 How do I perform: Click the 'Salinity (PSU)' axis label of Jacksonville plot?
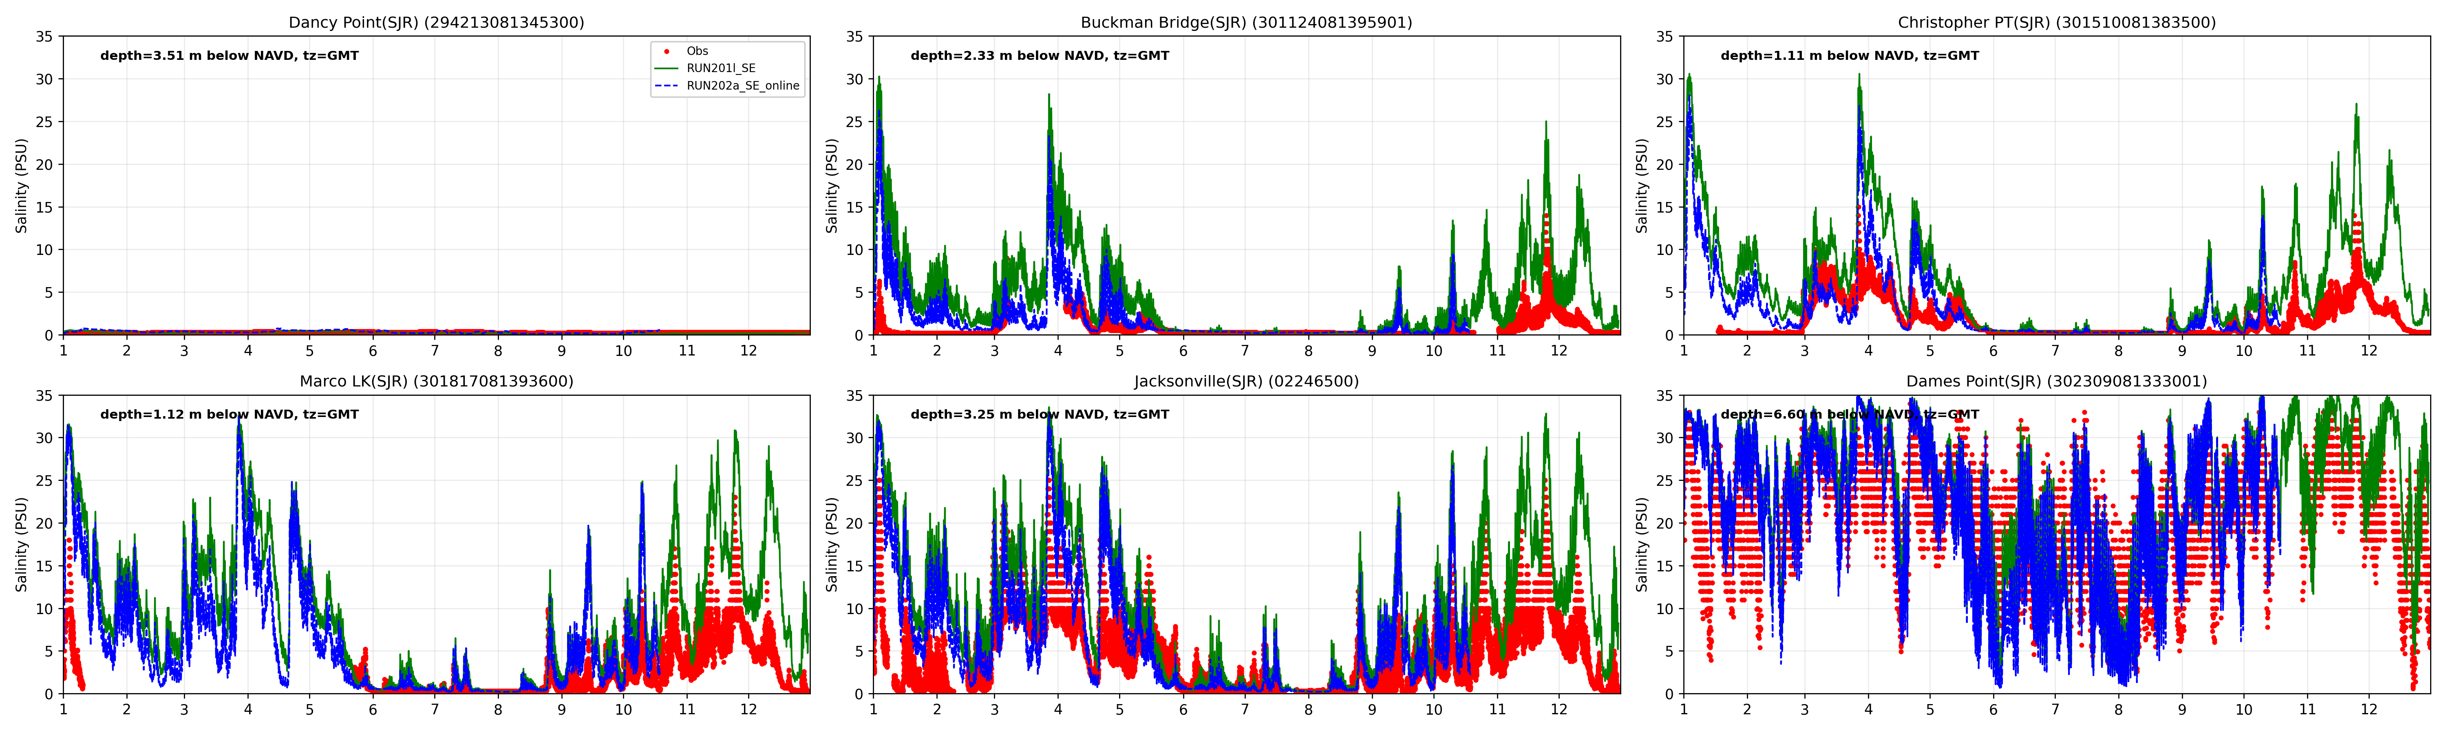[x=832, y=544]
